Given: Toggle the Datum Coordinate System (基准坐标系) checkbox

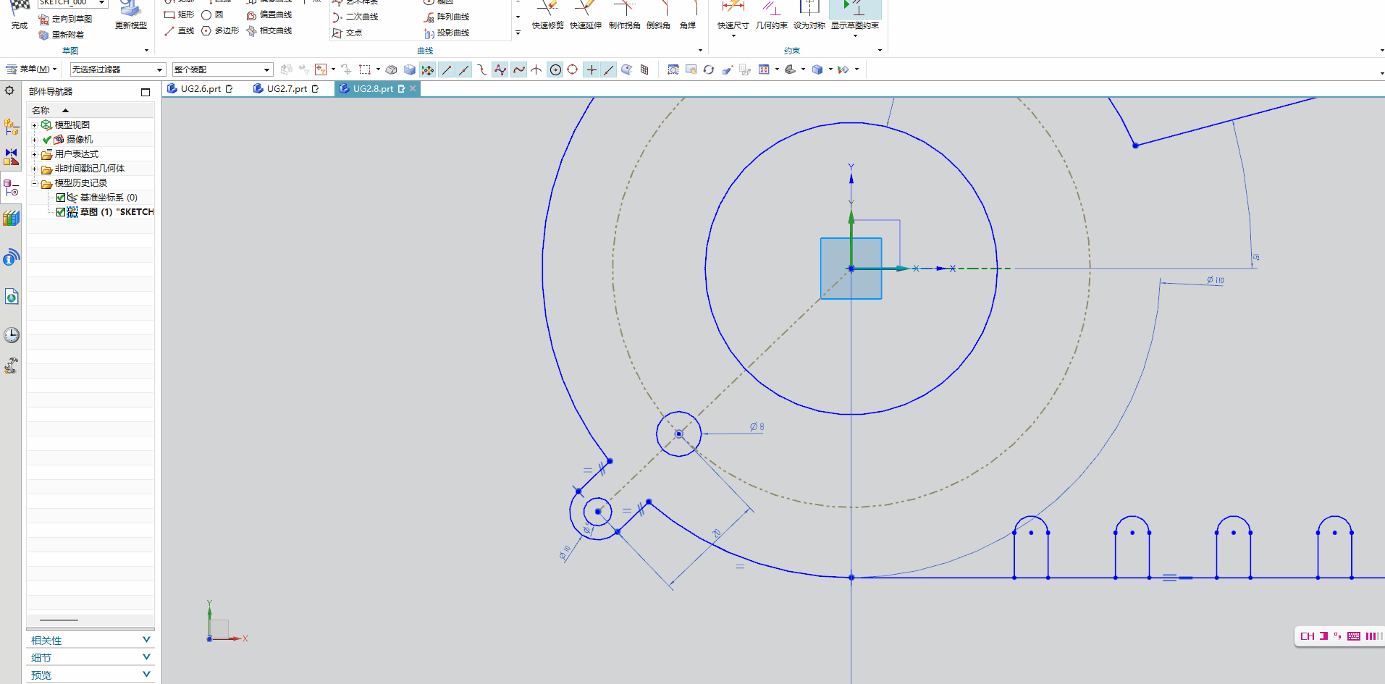Looking at the screenshot, I should click(x=61, y=198).
